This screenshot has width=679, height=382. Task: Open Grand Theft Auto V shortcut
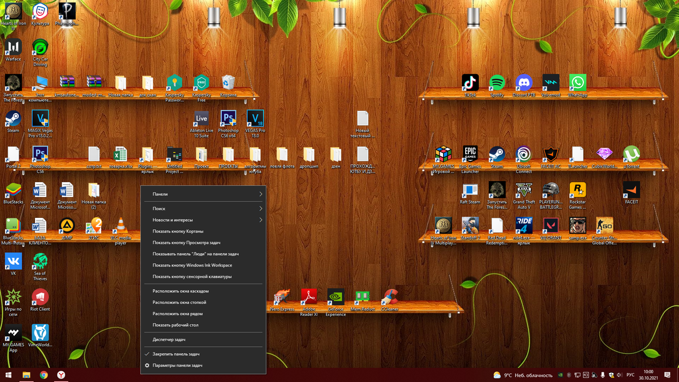pyautogui.click(x=524, y=196)
